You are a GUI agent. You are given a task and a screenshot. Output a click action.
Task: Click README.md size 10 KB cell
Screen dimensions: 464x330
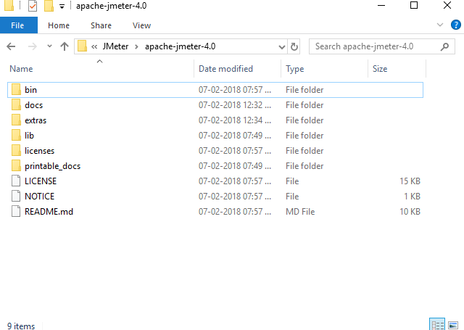coord(410,212)
